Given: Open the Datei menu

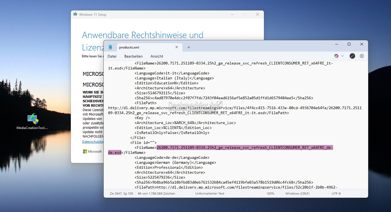Looking at the screenshot, I should (112, 56).
